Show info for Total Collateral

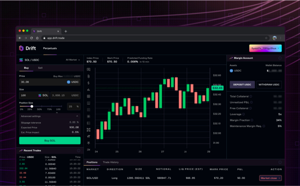point(250,96)
